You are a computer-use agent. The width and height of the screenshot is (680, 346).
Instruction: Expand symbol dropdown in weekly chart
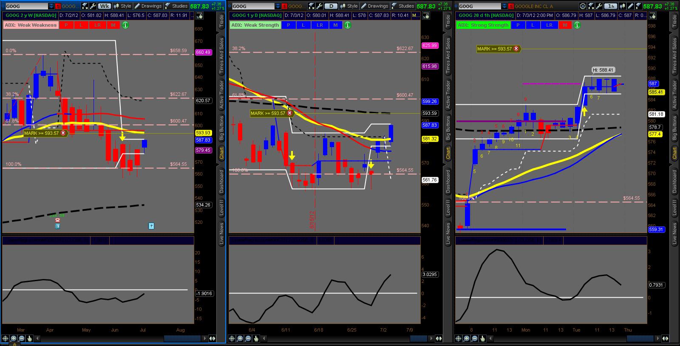[51, 6]
